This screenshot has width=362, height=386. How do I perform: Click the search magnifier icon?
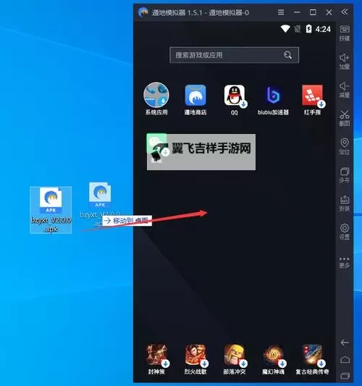tap(287, 55)
